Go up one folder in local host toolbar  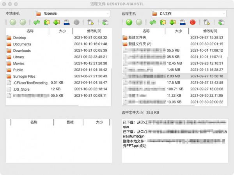47,22
